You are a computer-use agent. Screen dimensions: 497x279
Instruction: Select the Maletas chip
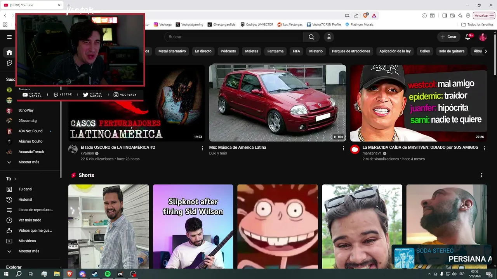[252, 51]
